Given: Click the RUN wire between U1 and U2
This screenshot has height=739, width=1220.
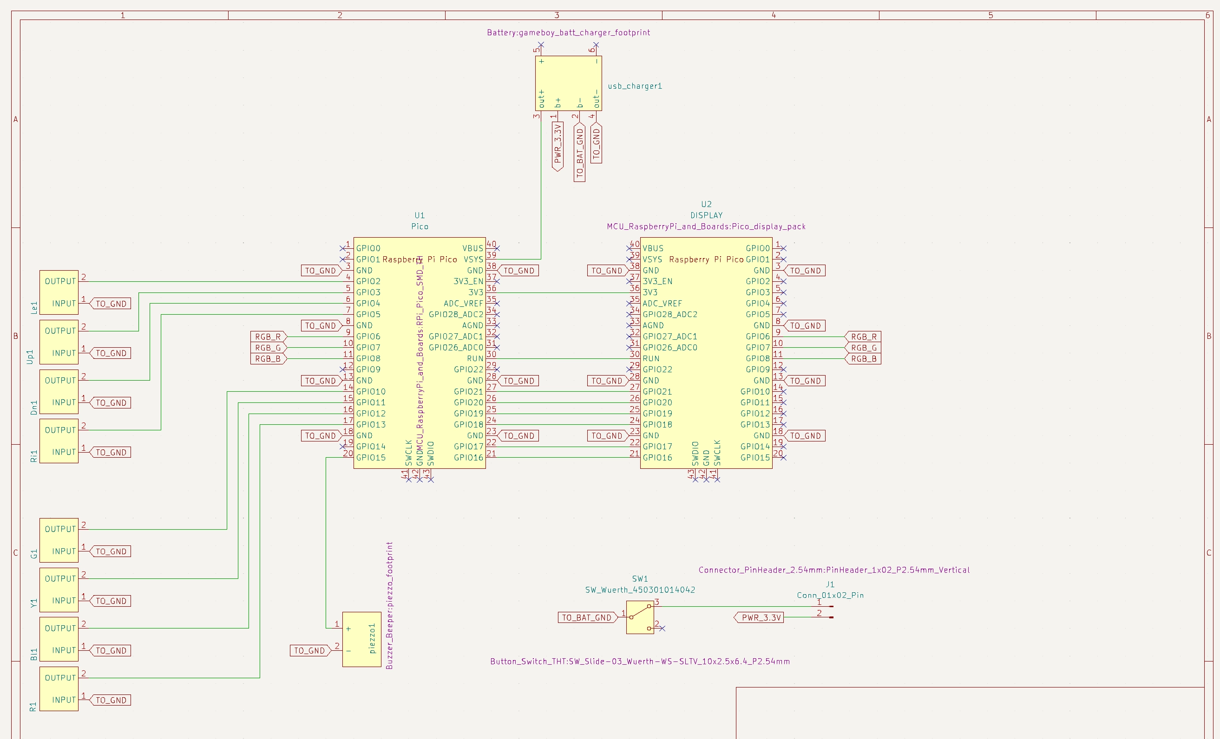Looking at the screenshot, I should click(563, 359).
